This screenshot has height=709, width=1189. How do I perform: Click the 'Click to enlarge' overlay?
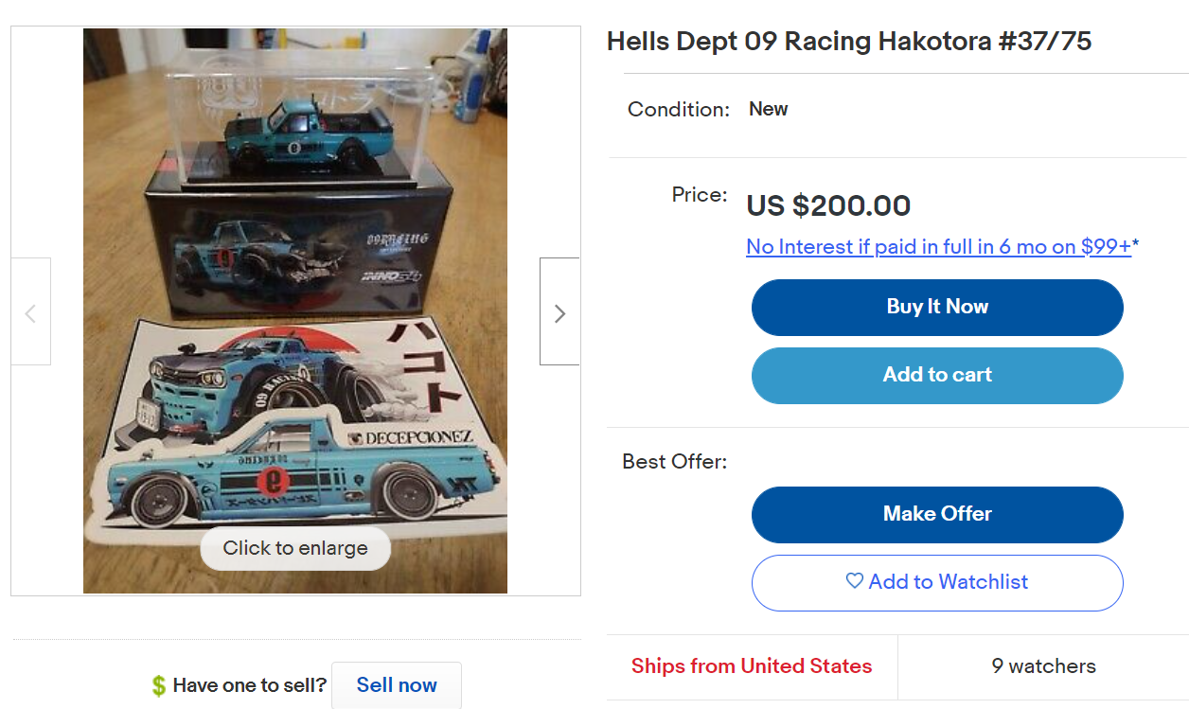pos(295,548)
